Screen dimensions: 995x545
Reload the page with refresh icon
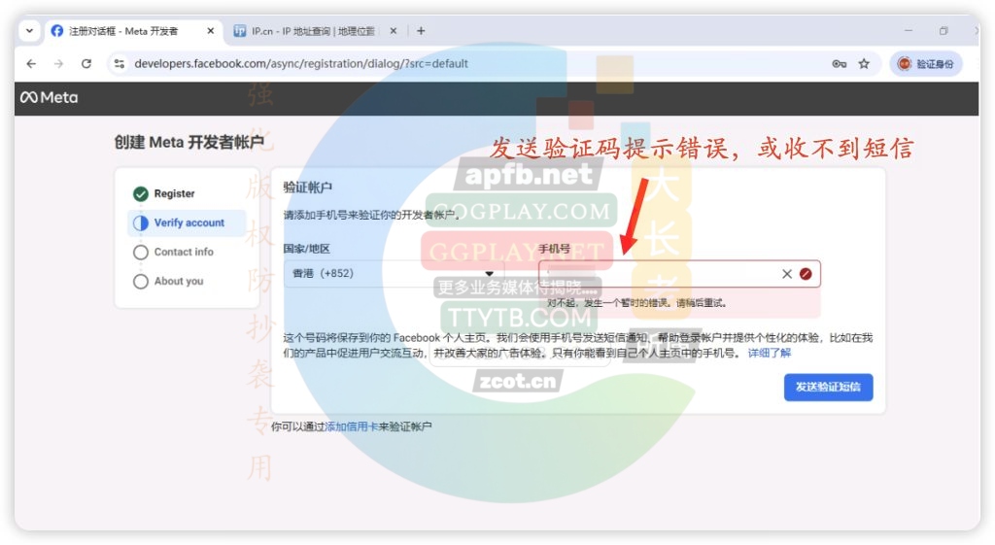coord(86,64)
